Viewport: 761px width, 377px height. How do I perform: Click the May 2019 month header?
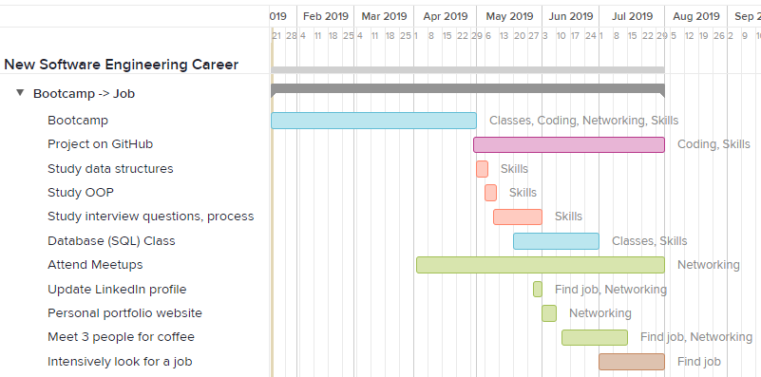click(509, 16)
